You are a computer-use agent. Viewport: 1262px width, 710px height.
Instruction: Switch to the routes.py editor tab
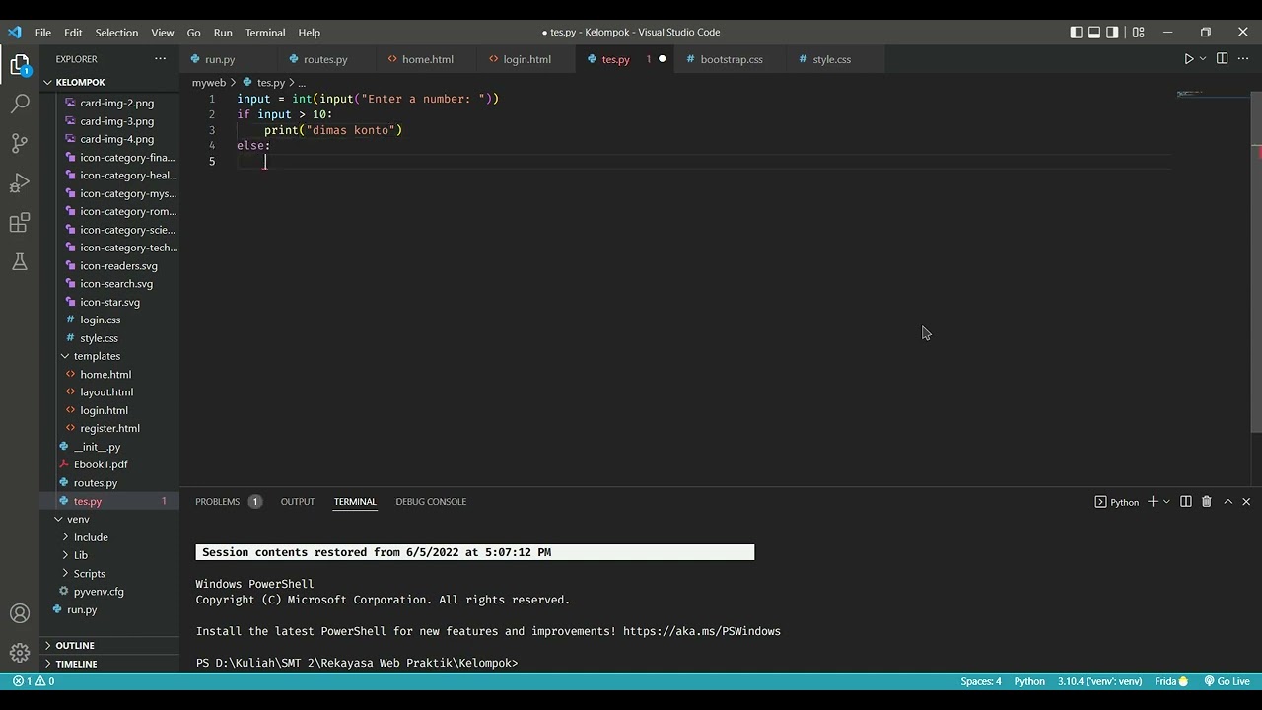[325, 59]
